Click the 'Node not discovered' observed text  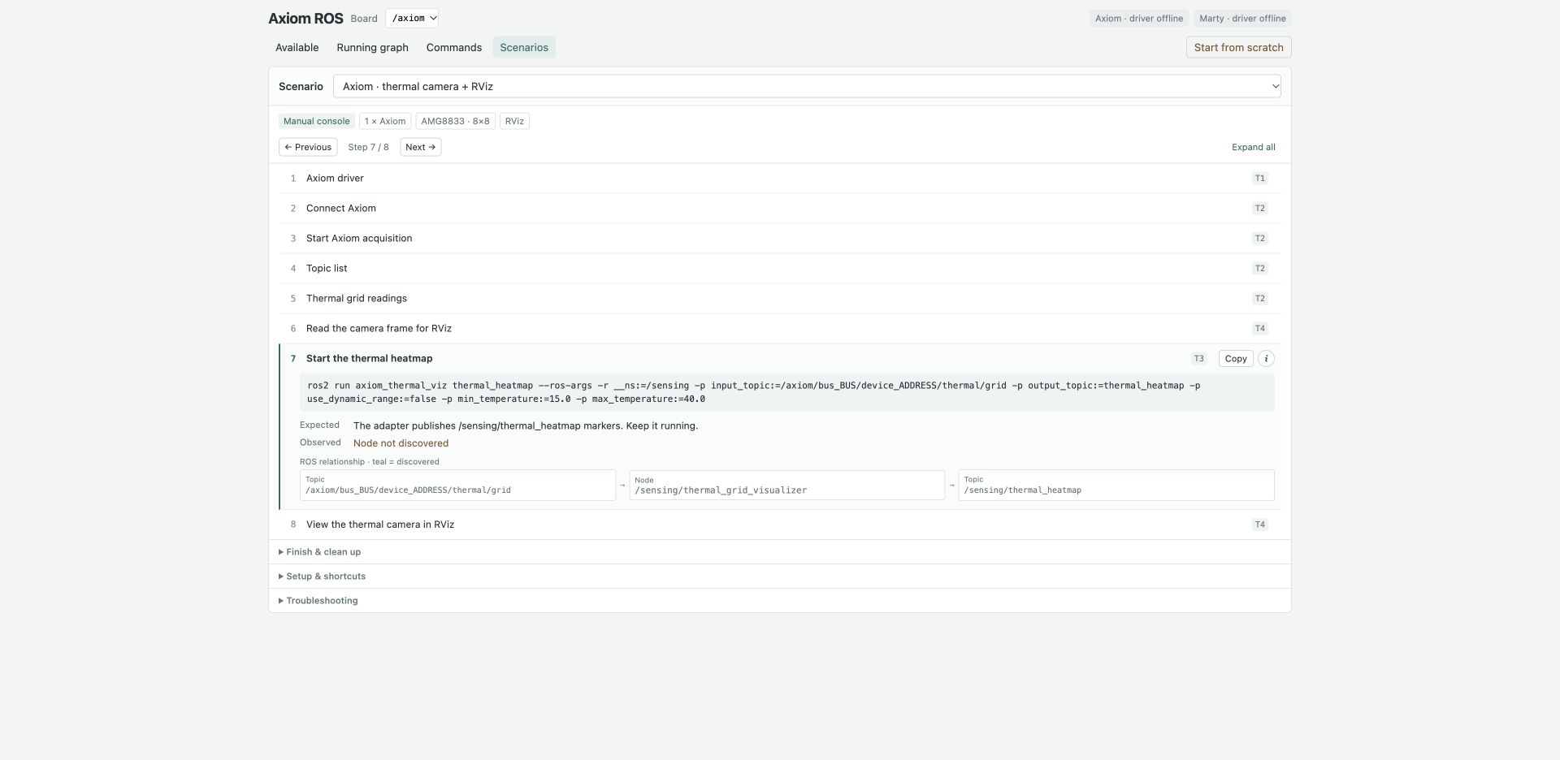[x=401, y=443]
